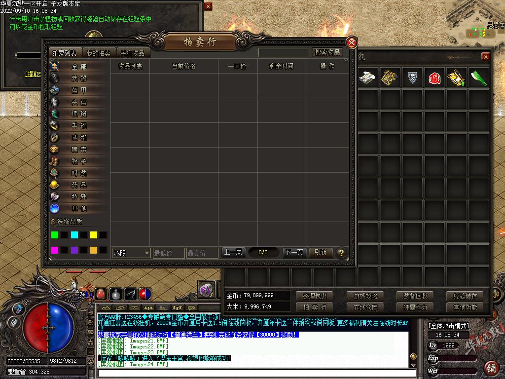Switch to the 拍卖列表 tab
The width and height of the screenshot is (505, 379).
[x=65, y=53]
